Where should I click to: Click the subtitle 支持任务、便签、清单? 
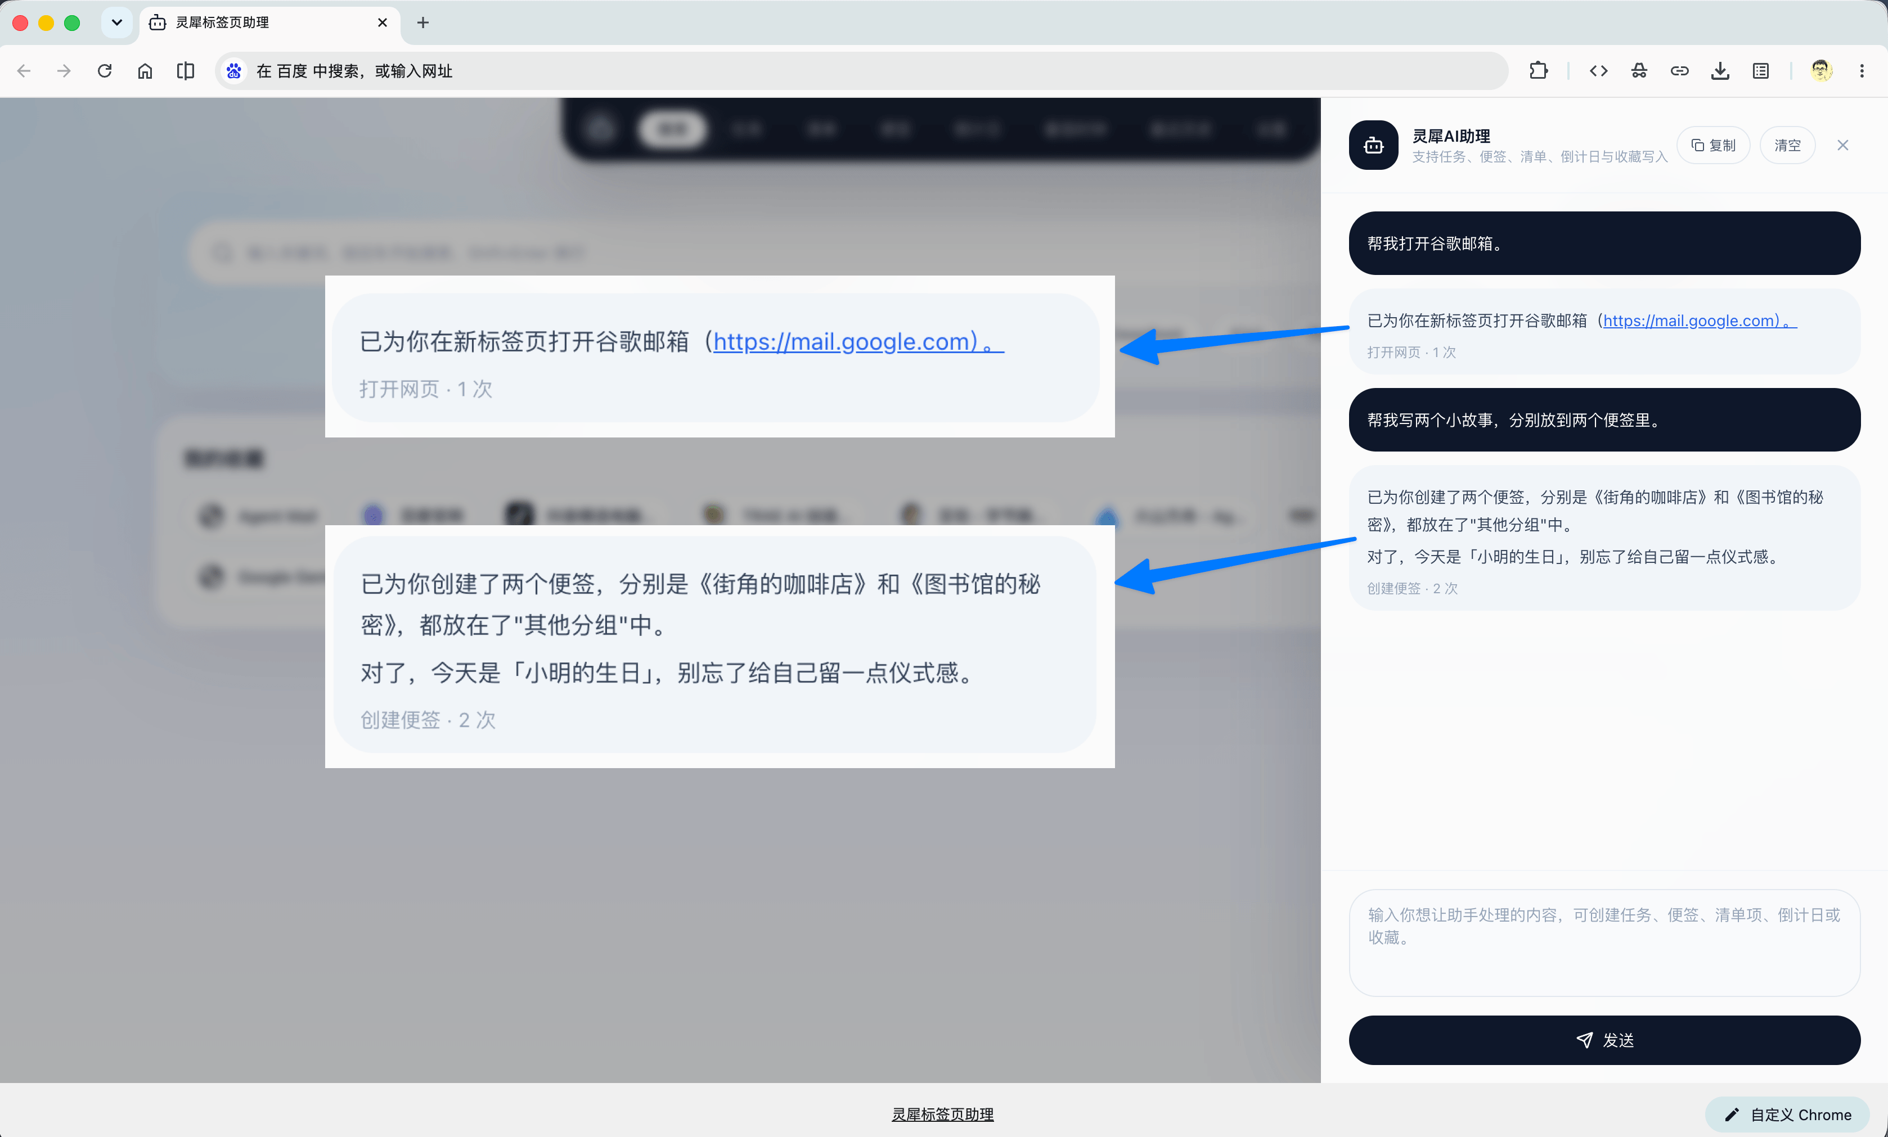(1539, 157)
